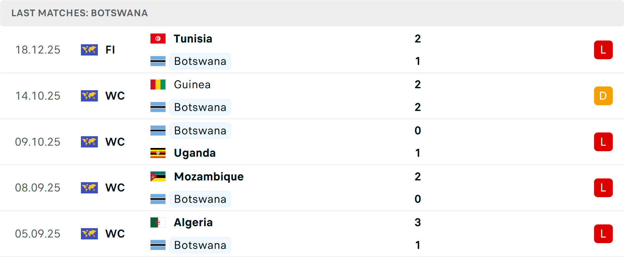624x257 pixels.
Task: Click the Uganda flag icon
Action: tap(158, 153)
